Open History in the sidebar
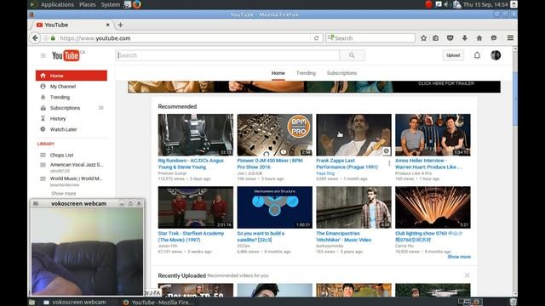 click(x=58, y=119)
